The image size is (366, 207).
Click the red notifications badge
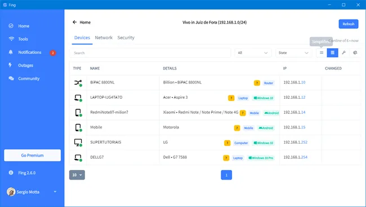click(x=53, y=53)
